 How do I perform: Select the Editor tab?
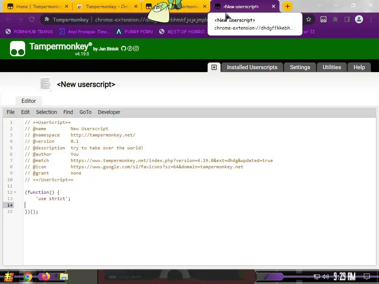pos(28,101)
